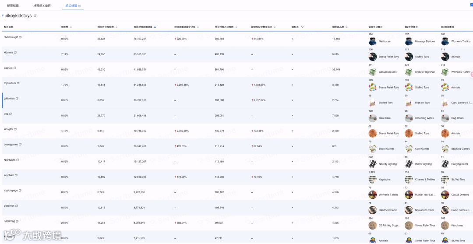This screenshot has width=473, height=244.
Task: Click the 36,449 related products cell
Action: (336, 69)
